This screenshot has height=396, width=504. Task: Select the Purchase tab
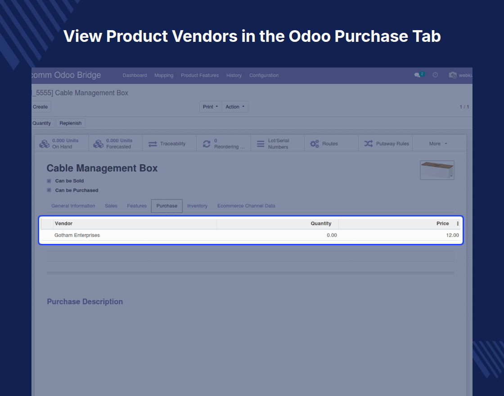(x=167, y=206)
